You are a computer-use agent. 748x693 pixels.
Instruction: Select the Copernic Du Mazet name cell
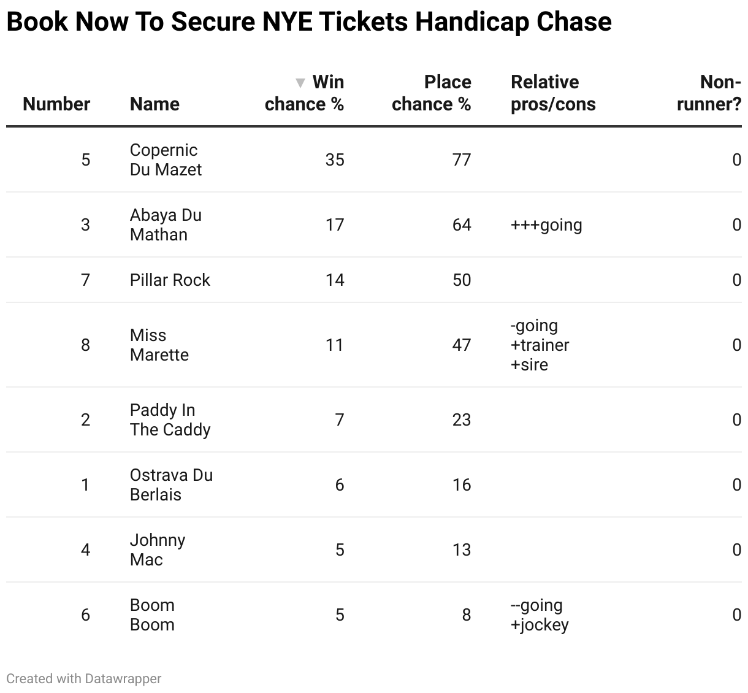166,159
